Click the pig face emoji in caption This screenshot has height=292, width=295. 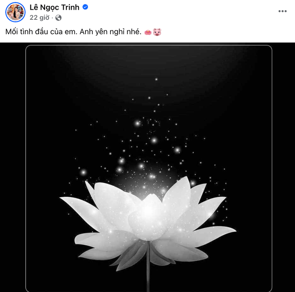click(x=157, y=32)
